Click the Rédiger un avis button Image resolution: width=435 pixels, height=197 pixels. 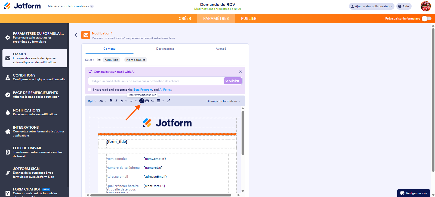pyautogui.click(x=414, y=193)
